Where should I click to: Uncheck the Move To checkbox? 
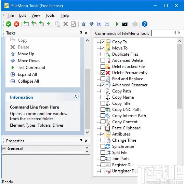click(x=103, y=48)
